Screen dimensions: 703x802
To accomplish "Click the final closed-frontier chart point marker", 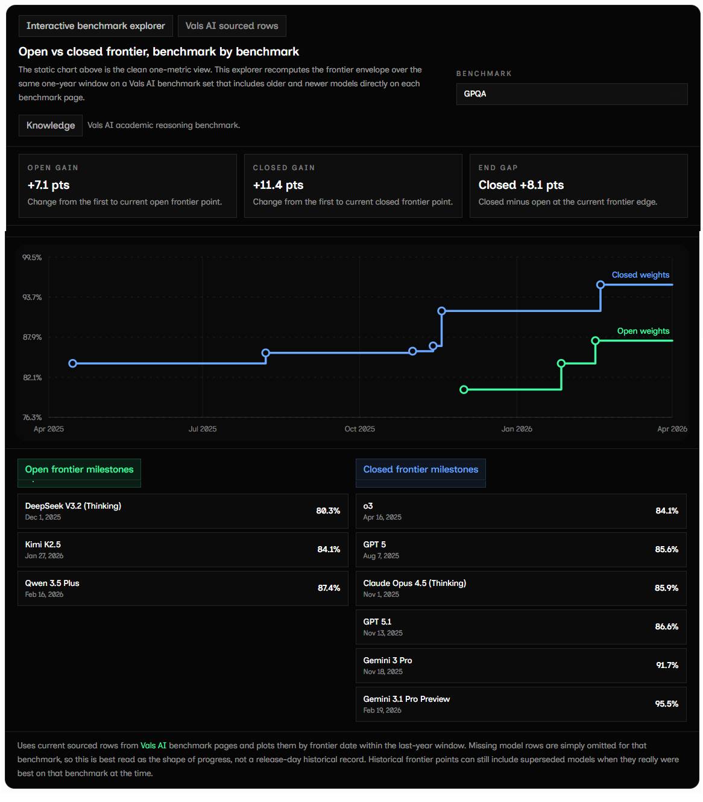I will tap(600, 284).
